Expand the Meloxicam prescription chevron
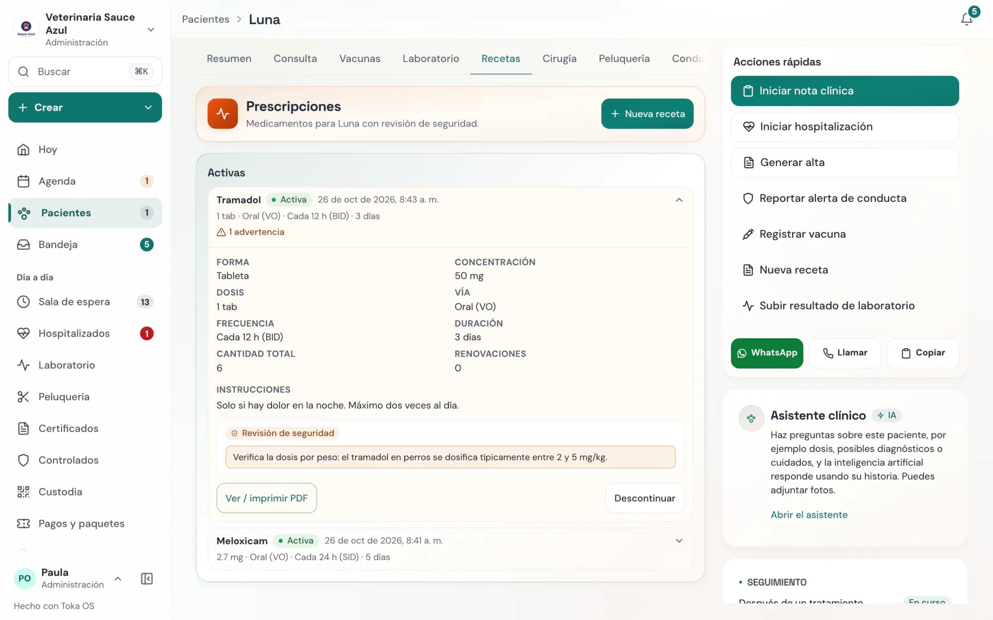993x620 pixels. click(679, 541)
